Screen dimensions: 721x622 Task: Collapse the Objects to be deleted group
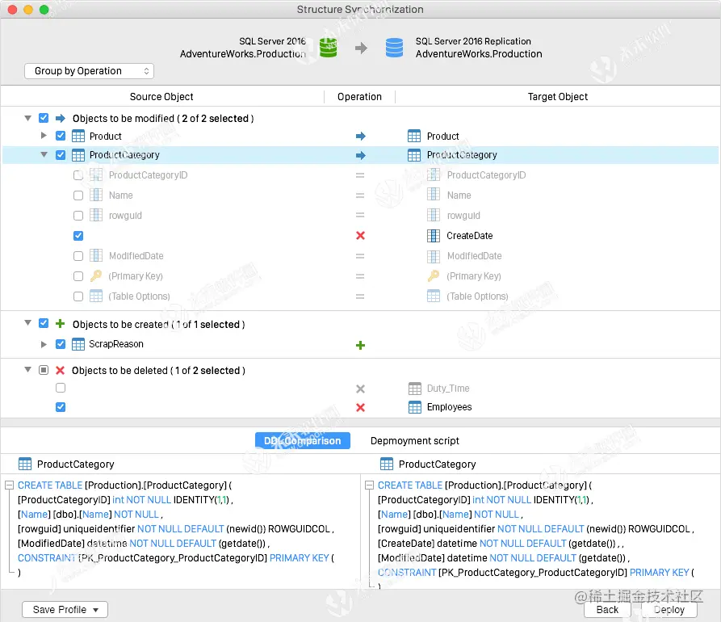point(27,369)
